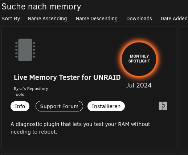This screenshot has height=155, width=188.
Task: Click the plugin description text
Action: pyautogui.click(x=80, y=128)
